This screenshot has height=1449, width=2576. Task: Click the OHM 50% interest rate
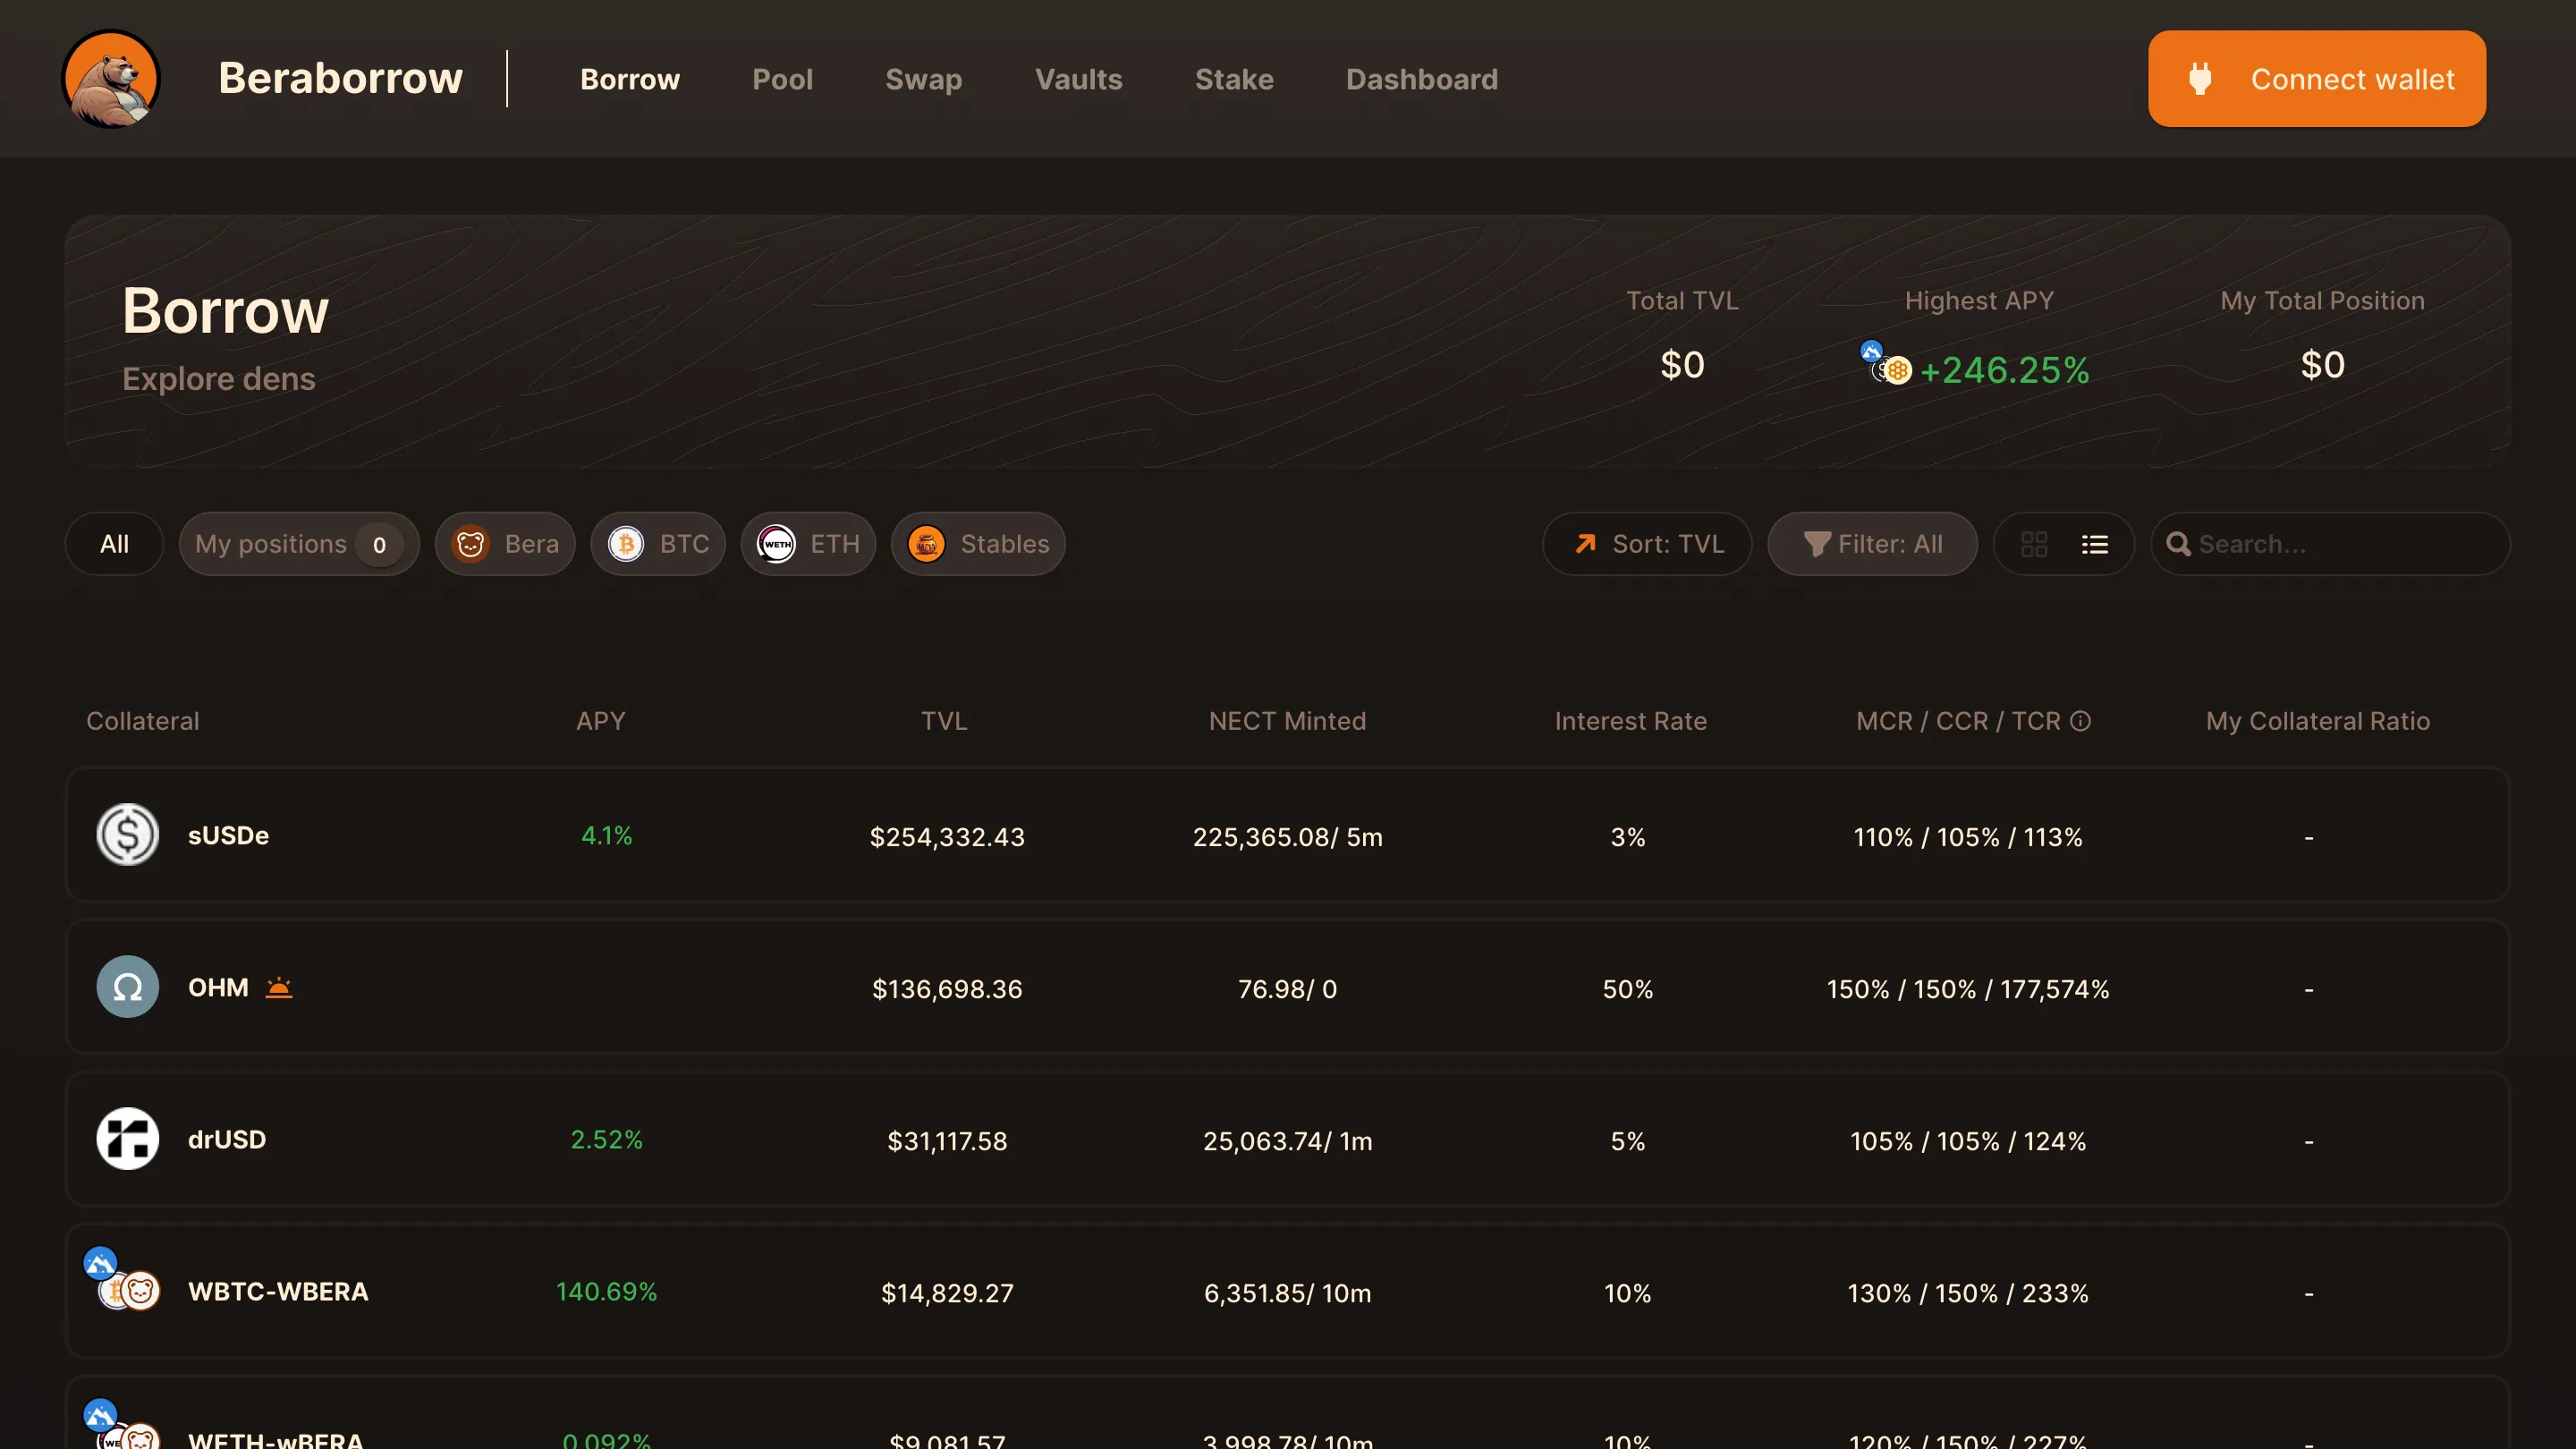pos(1627,988)
